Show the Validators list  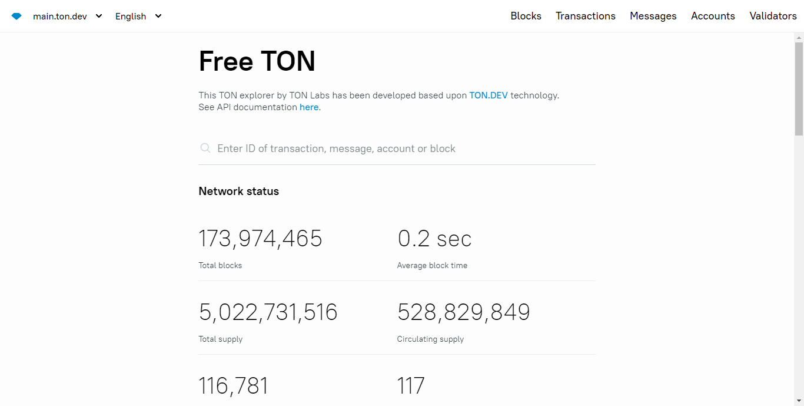tap(773, 16)
